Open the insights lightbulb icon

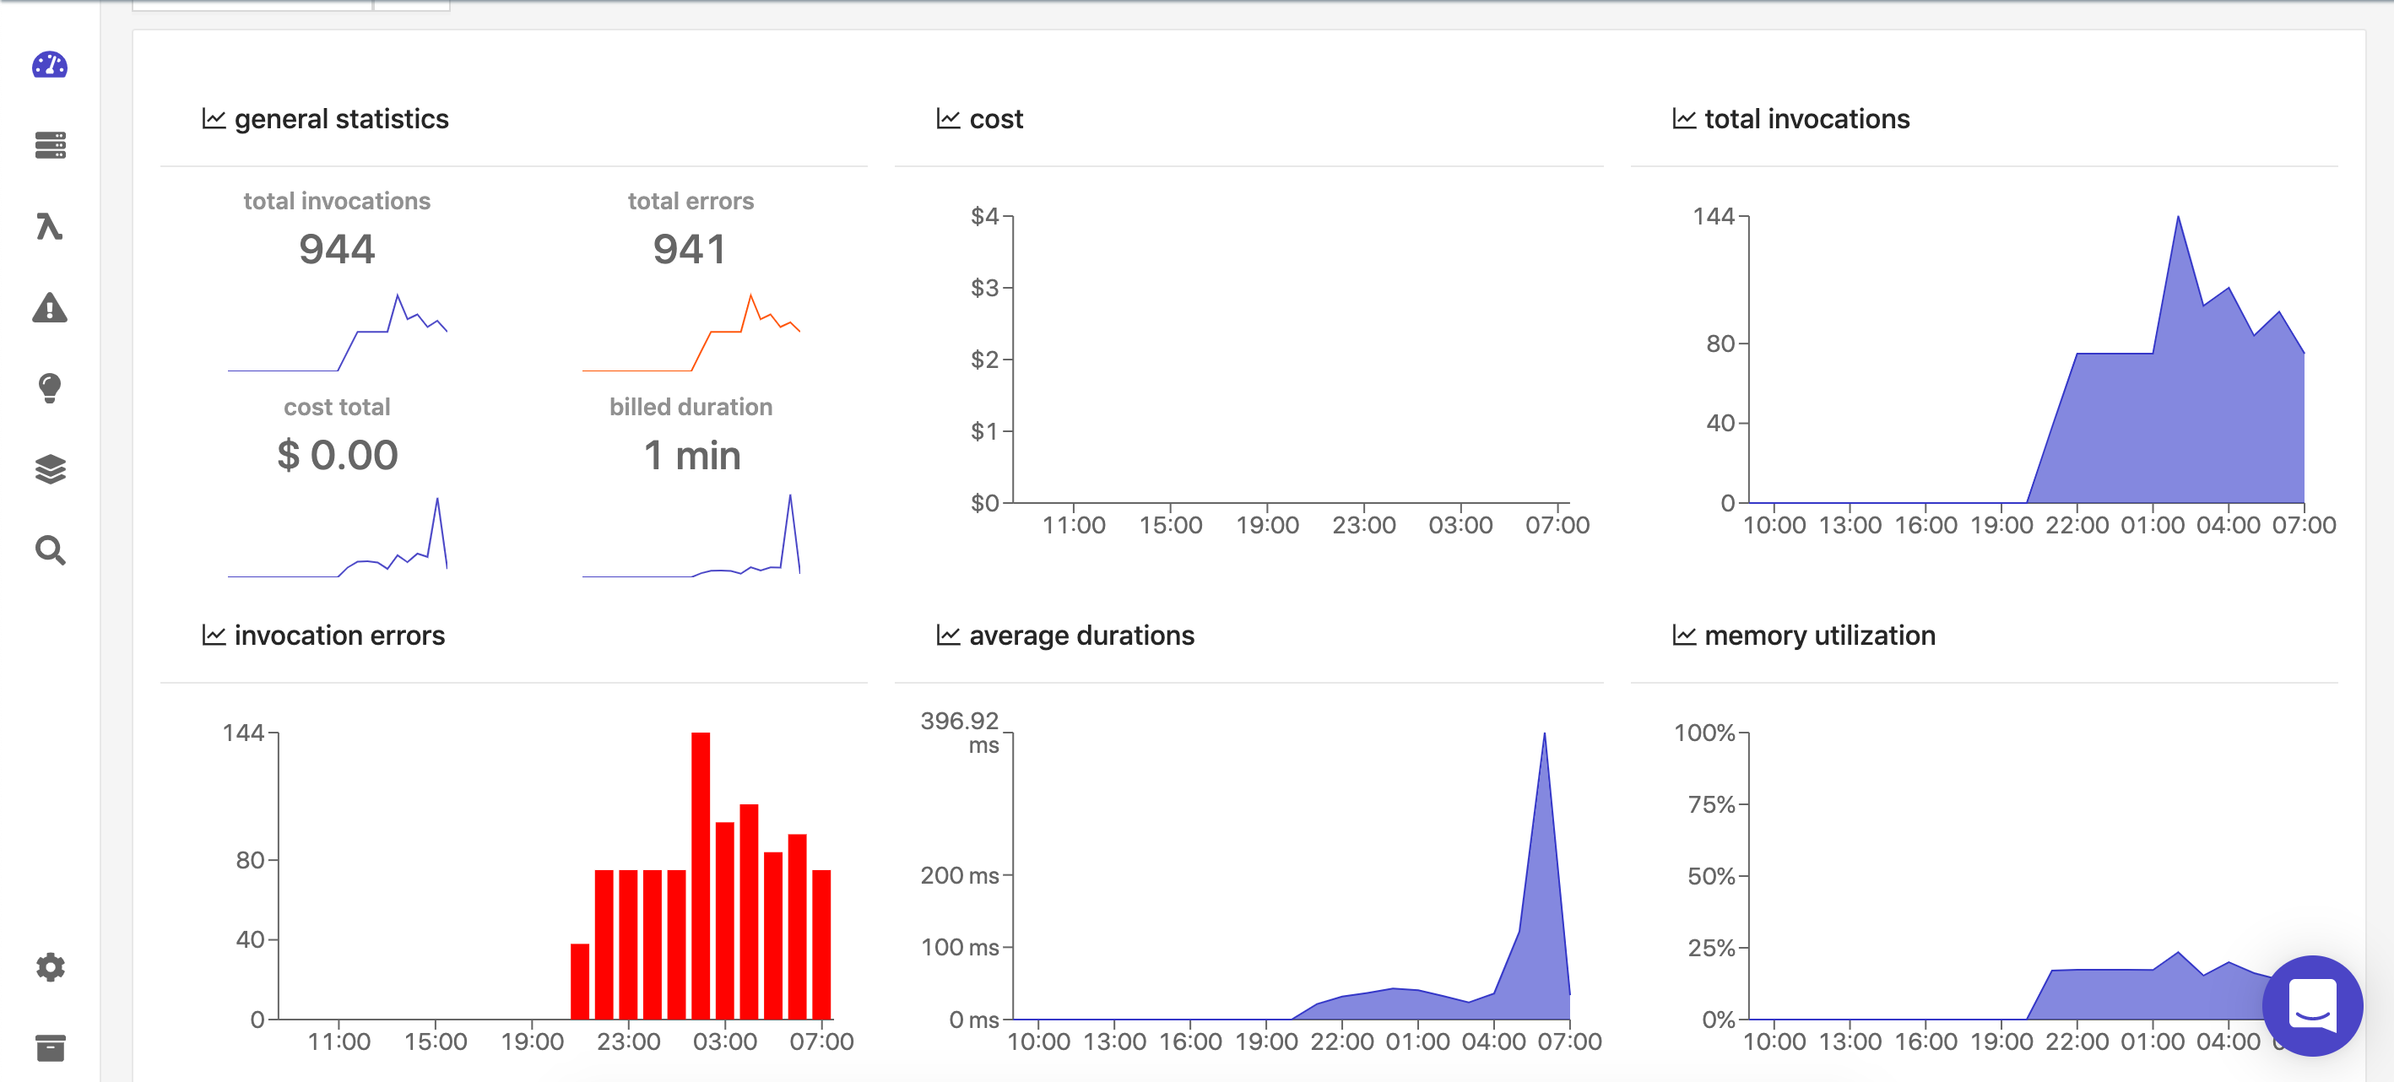pos(50,387)
